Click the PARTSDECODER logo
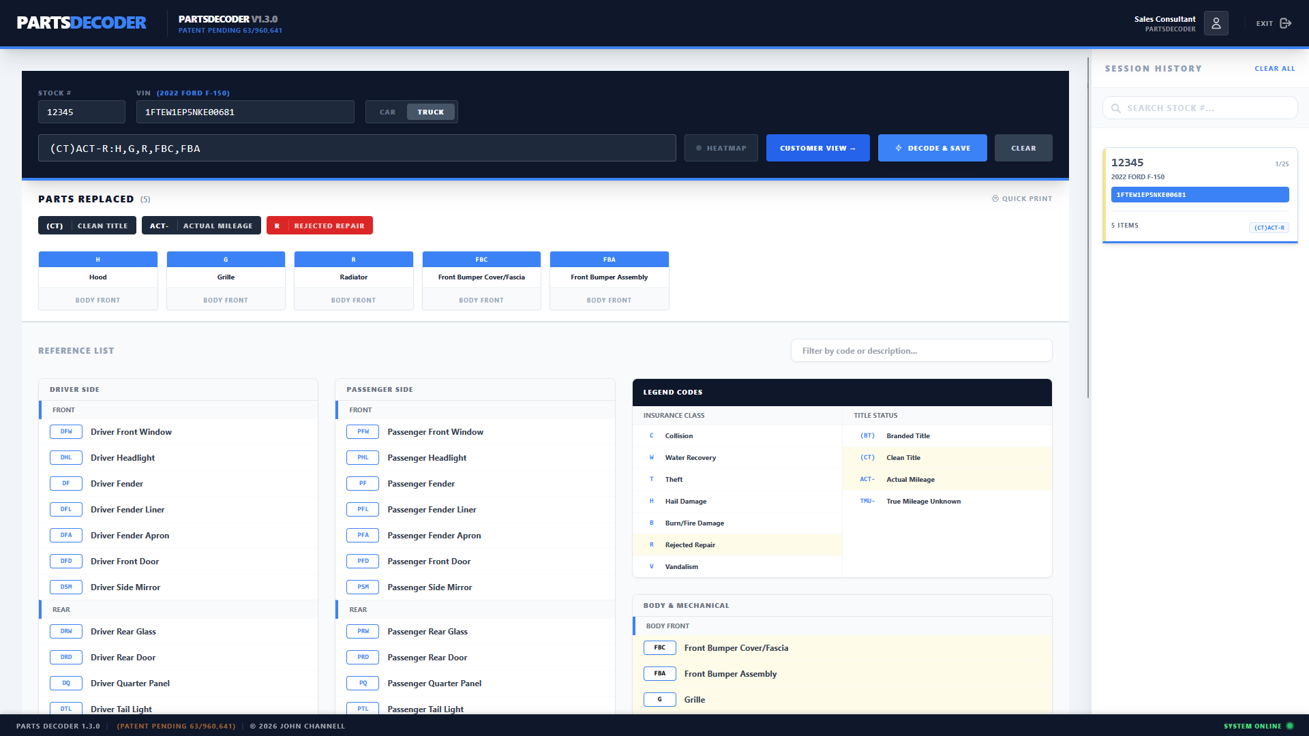The width and height of the screenshot is (1309, 736). pos(81,22)
